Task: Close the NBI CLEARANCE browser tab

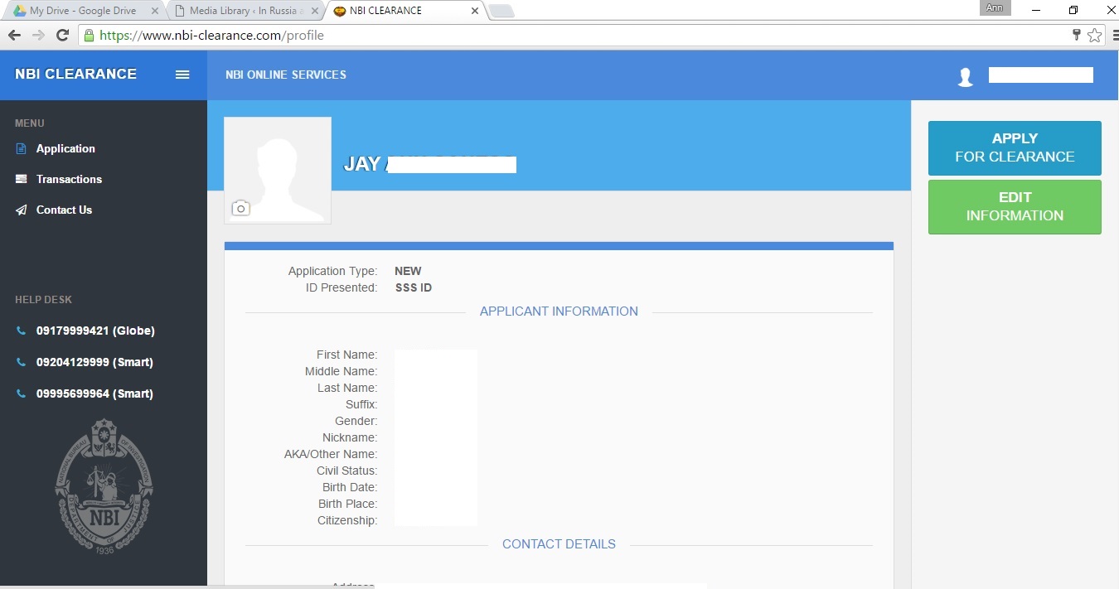Action: 475,11
